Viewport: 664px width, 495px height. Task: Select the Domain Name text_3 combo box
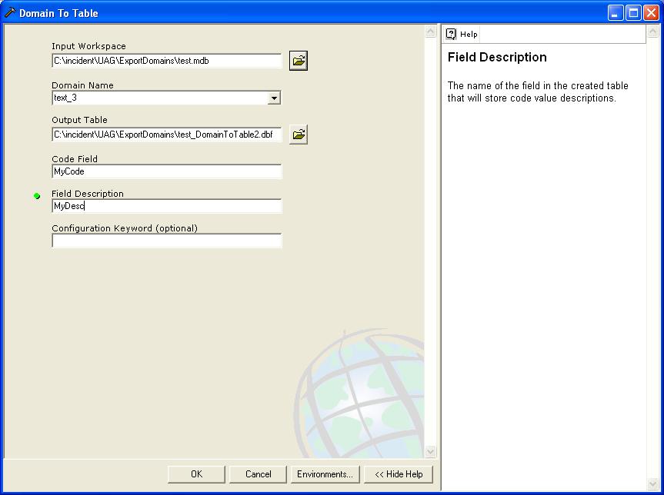(158, 98)
